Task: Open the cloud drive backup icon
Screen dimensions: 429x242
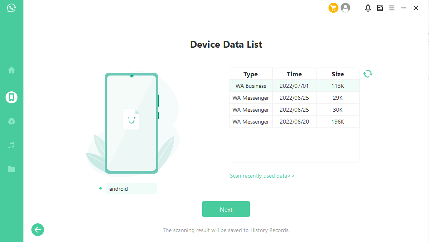Action: pos(12,122)
